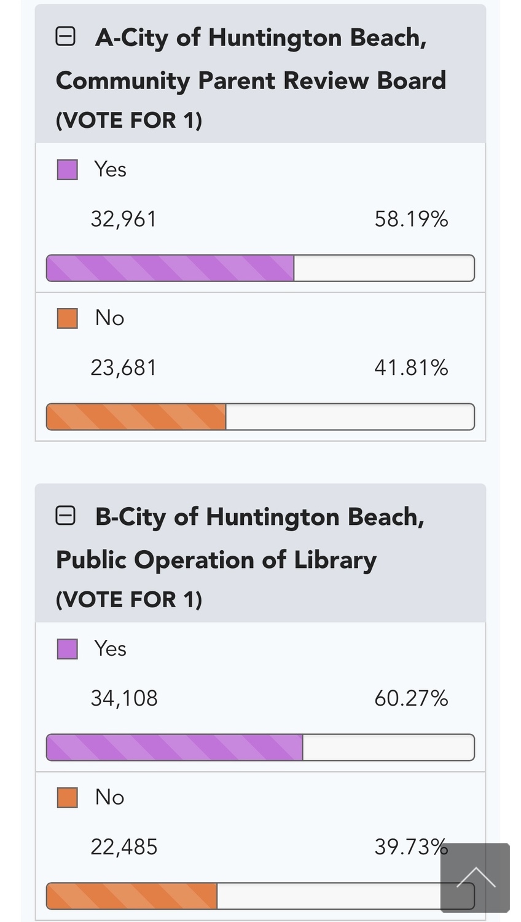
Task: Click the 22,485 No vote count
Action: coord(124,848)
